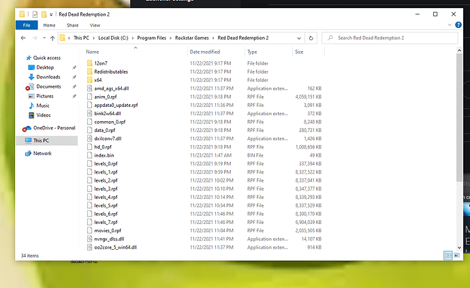
Task: Click Rockstar Games breadcrumb
Action: (x=192, y=37)
